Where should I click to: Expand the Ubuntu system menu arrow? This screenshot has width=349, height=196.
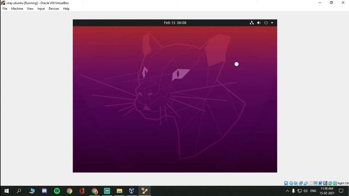272,23
